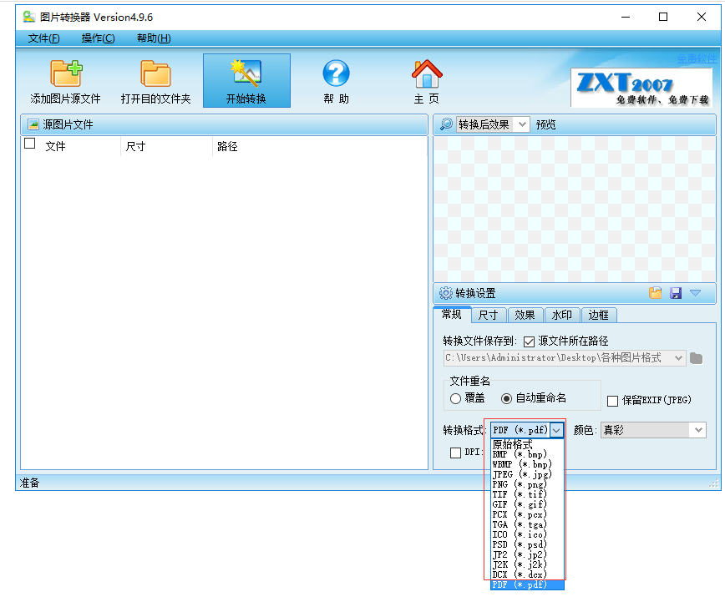
Task: Sort by 文件 column header
Action: pyautogui.click(x=55, y=147)
